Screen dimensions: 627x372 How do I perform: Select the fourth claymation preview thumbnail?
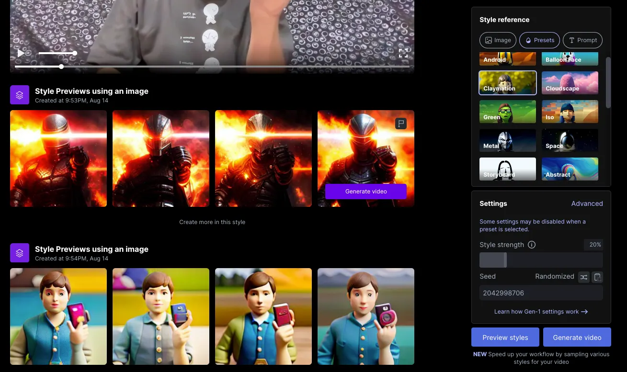pyautogui.click(x=366, y=316)
